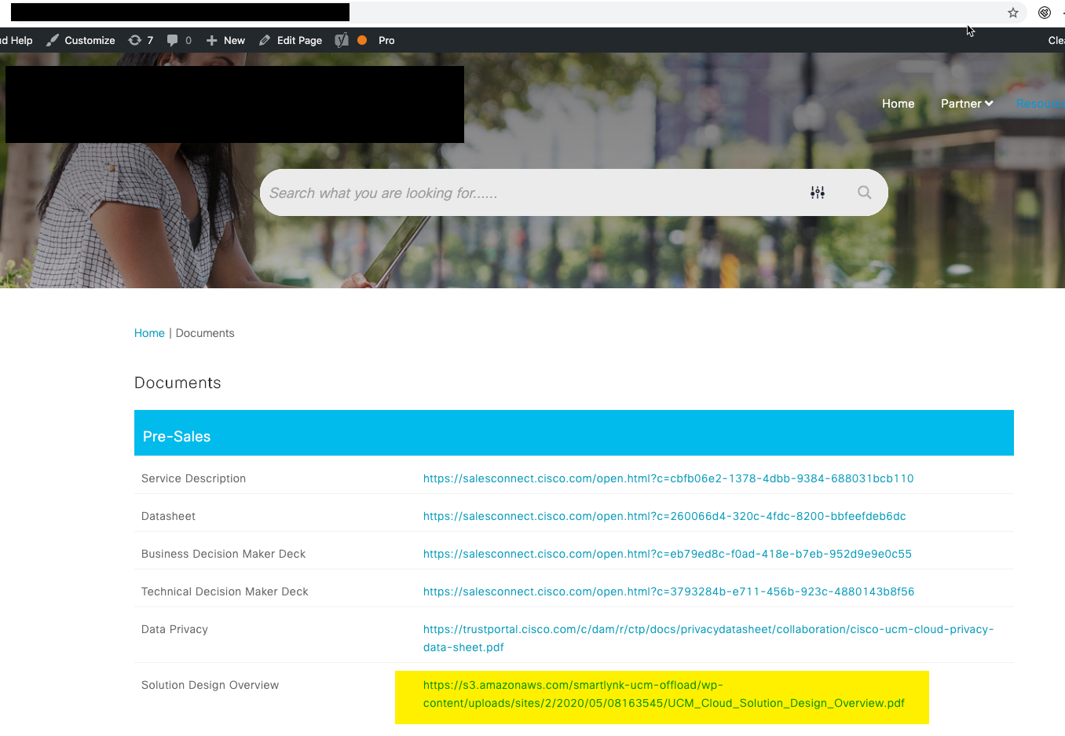Open the Datasheet salesconnect link
This screenshot has width=1065, height=736.
(664, 516)
